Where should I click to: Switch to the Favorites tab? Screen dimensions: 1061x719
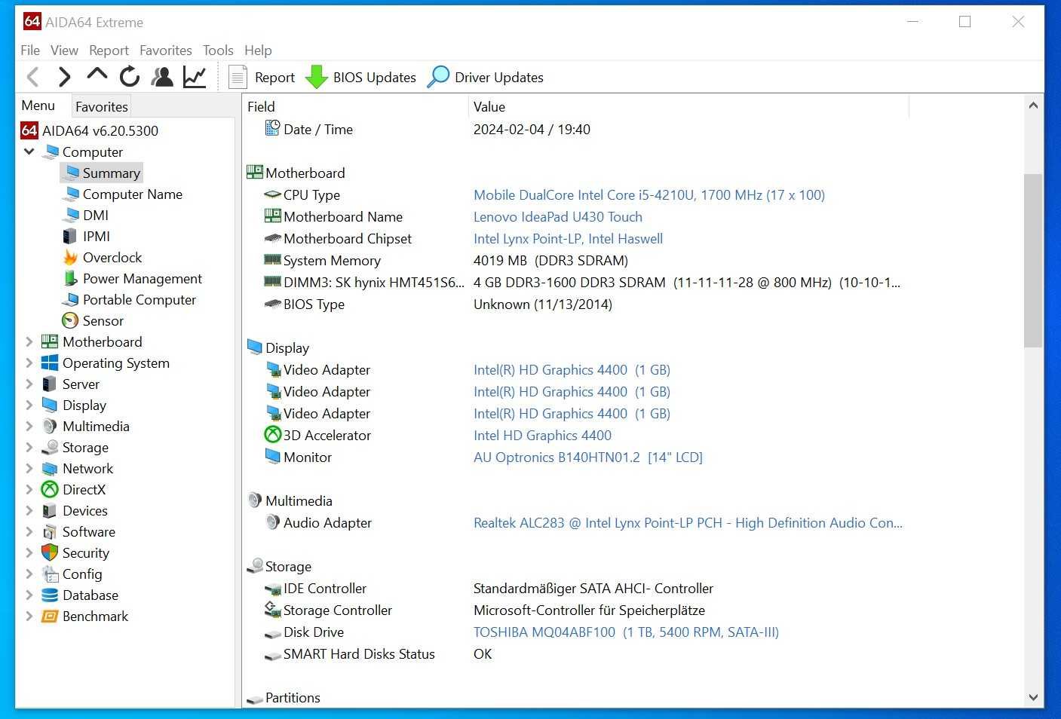tap(101, 107)
